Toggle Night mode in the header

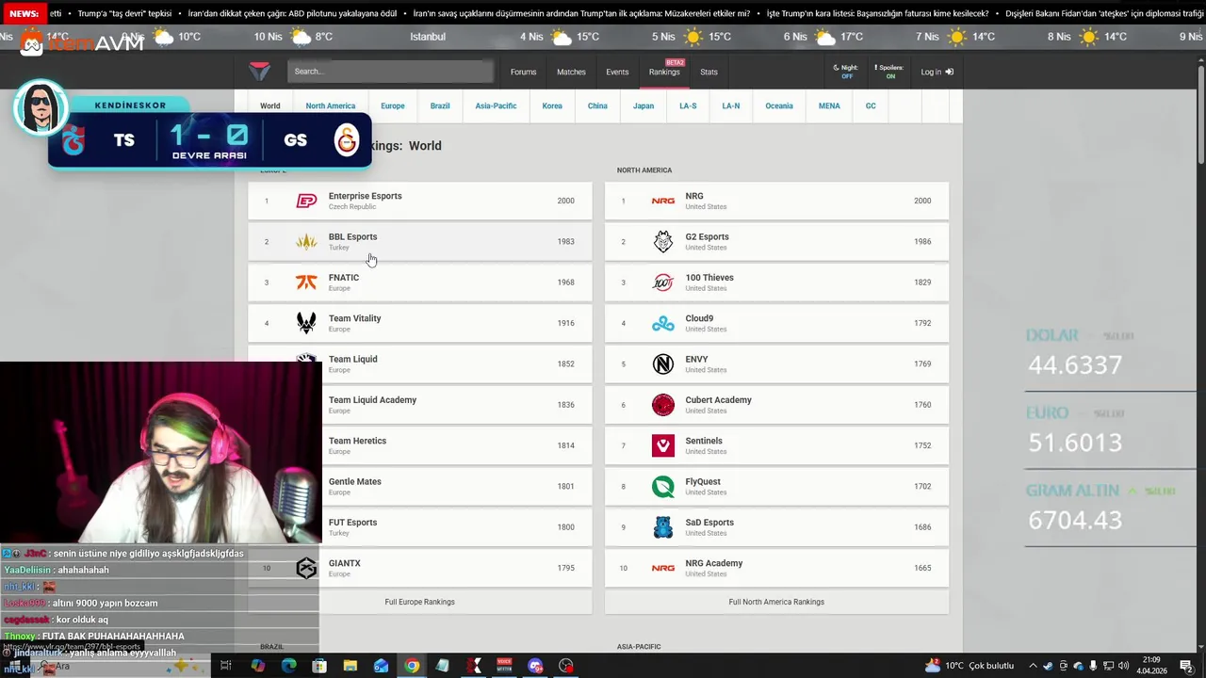pos(846,72)
